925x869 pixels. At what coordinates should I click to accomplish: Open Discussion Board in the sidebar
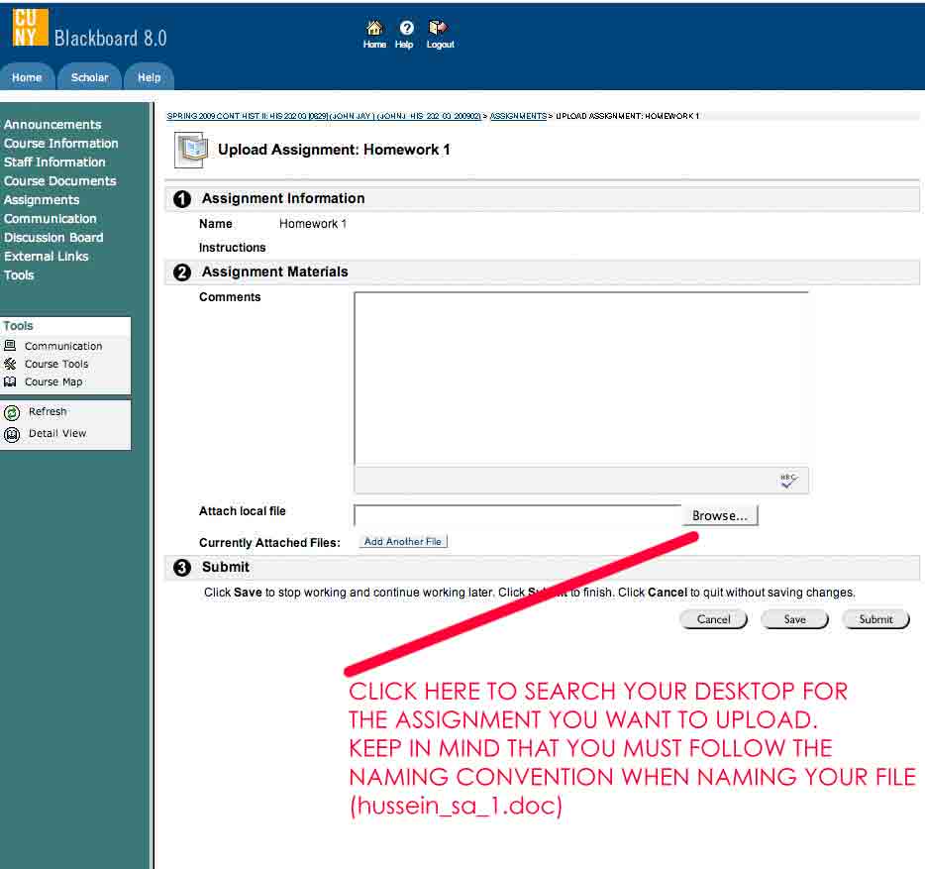(53, 238)
